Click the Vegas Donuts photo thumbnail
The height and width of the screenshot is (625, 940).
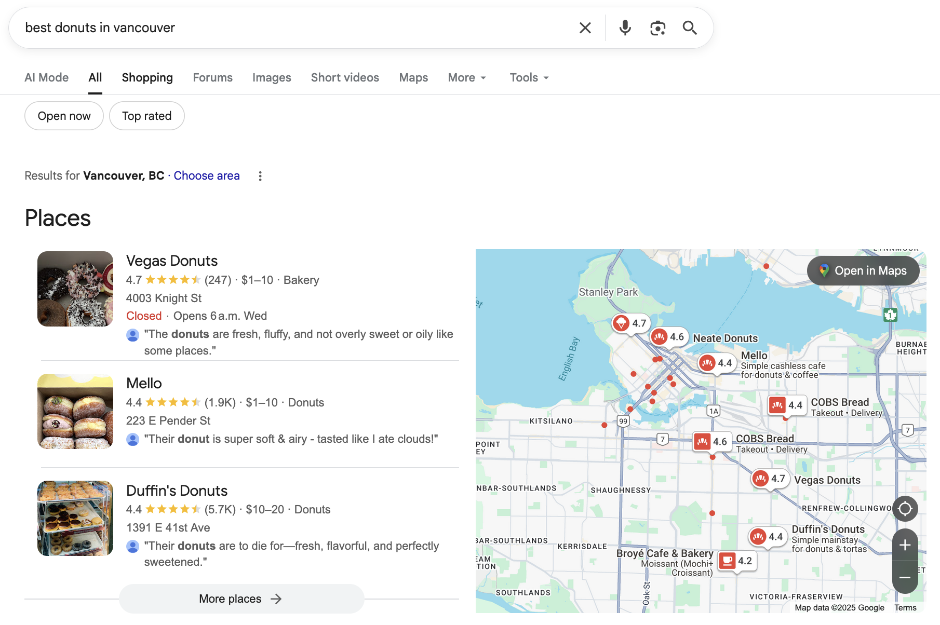coord(75,289)
